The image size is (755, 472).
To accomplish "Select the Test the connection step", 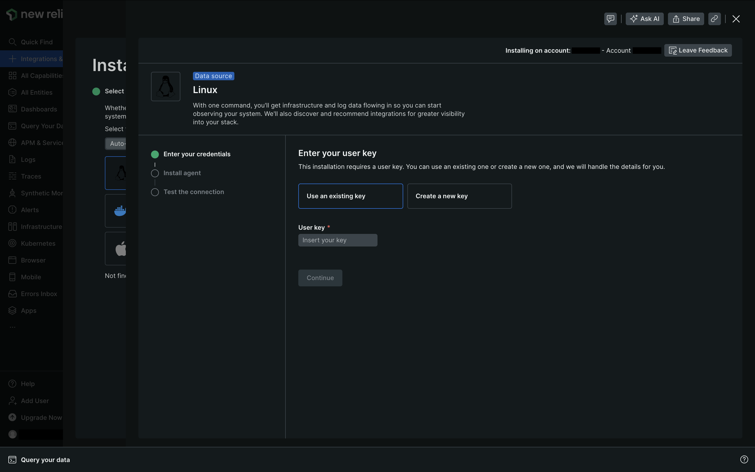I will coord(194,192).
